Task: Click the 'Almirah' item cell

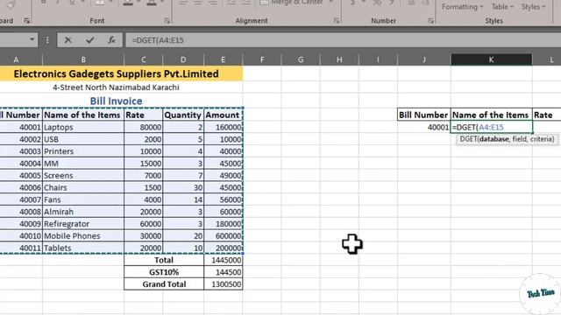Action: [83, 212]
